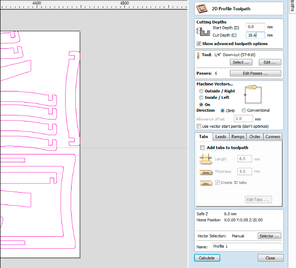The height and width of the screenshot is (268, 296).
Task: Click the Start Depth input field
Action: [256, 27]
